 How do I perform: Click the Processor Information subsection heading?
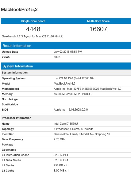(17, 118)
